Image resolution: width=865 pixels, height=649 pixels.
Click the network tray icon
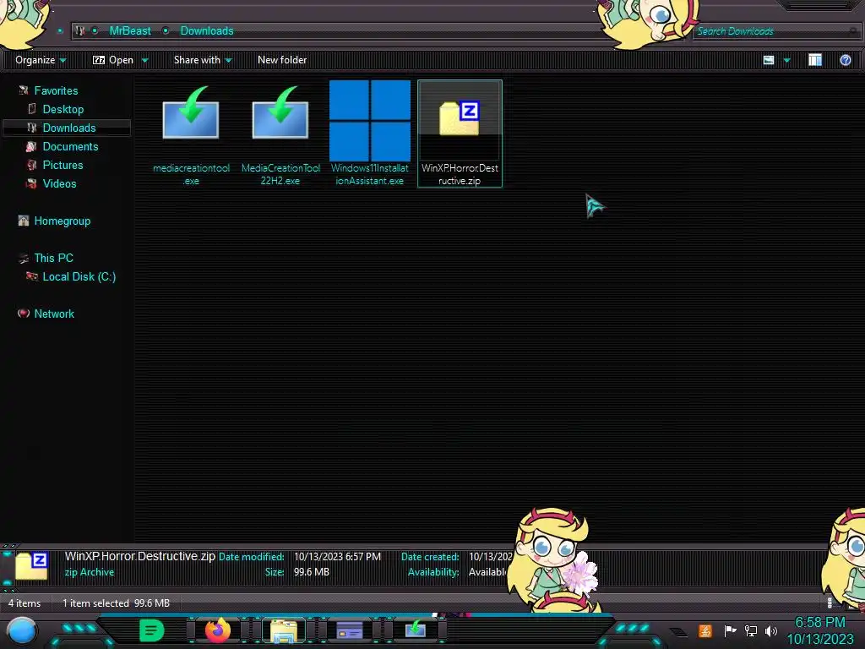click(x=751, y=630)
